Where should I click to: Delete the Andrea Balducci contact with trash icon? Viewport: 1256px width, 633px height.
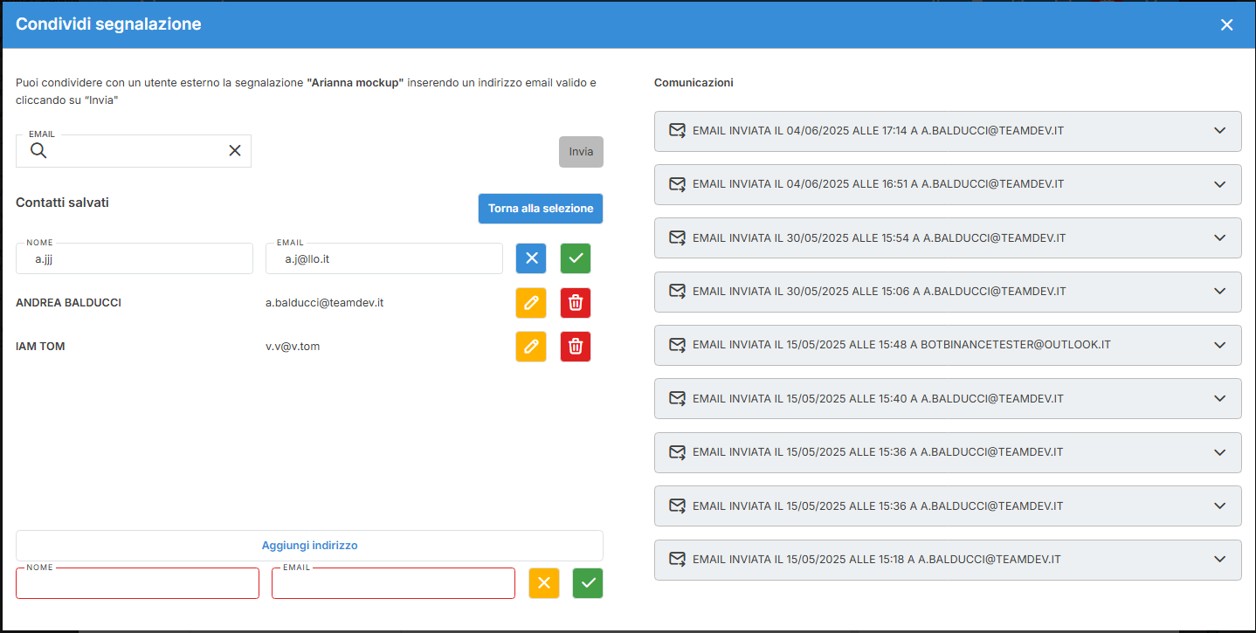(x=575, y=303)
